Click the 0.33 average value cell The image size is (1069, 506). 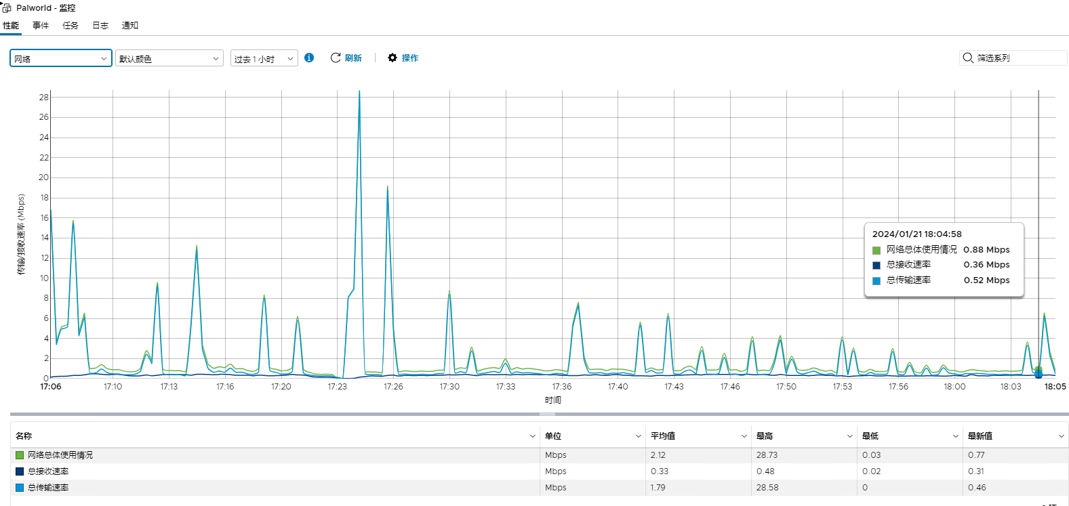pos(660,471)
